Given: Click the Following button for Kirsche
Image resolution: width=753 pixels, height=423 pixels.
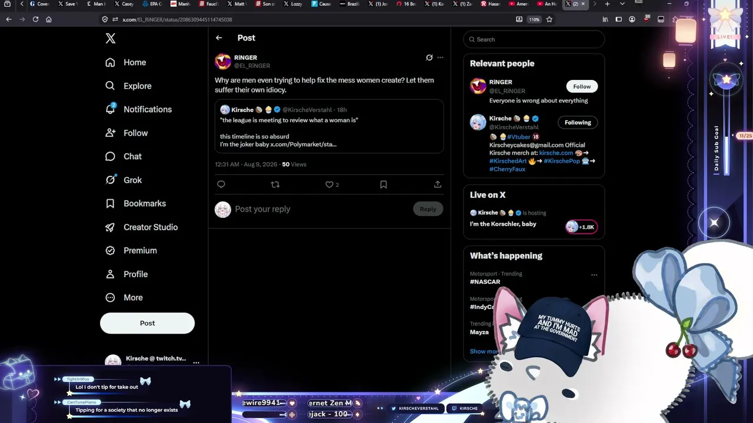Looking at the screenshot, I should click(578, 122).
